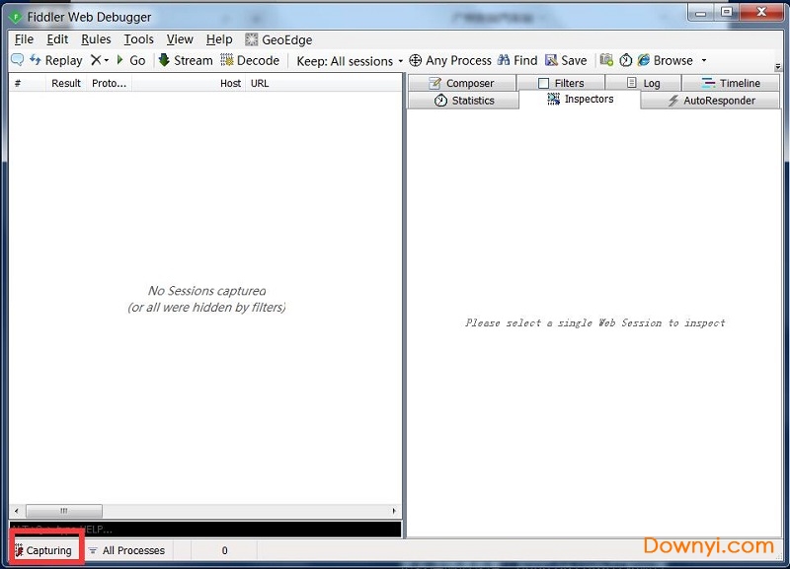Click the comment speech bubble icon
Viewport: 790px width, 569px height.
tap(17, 60)
